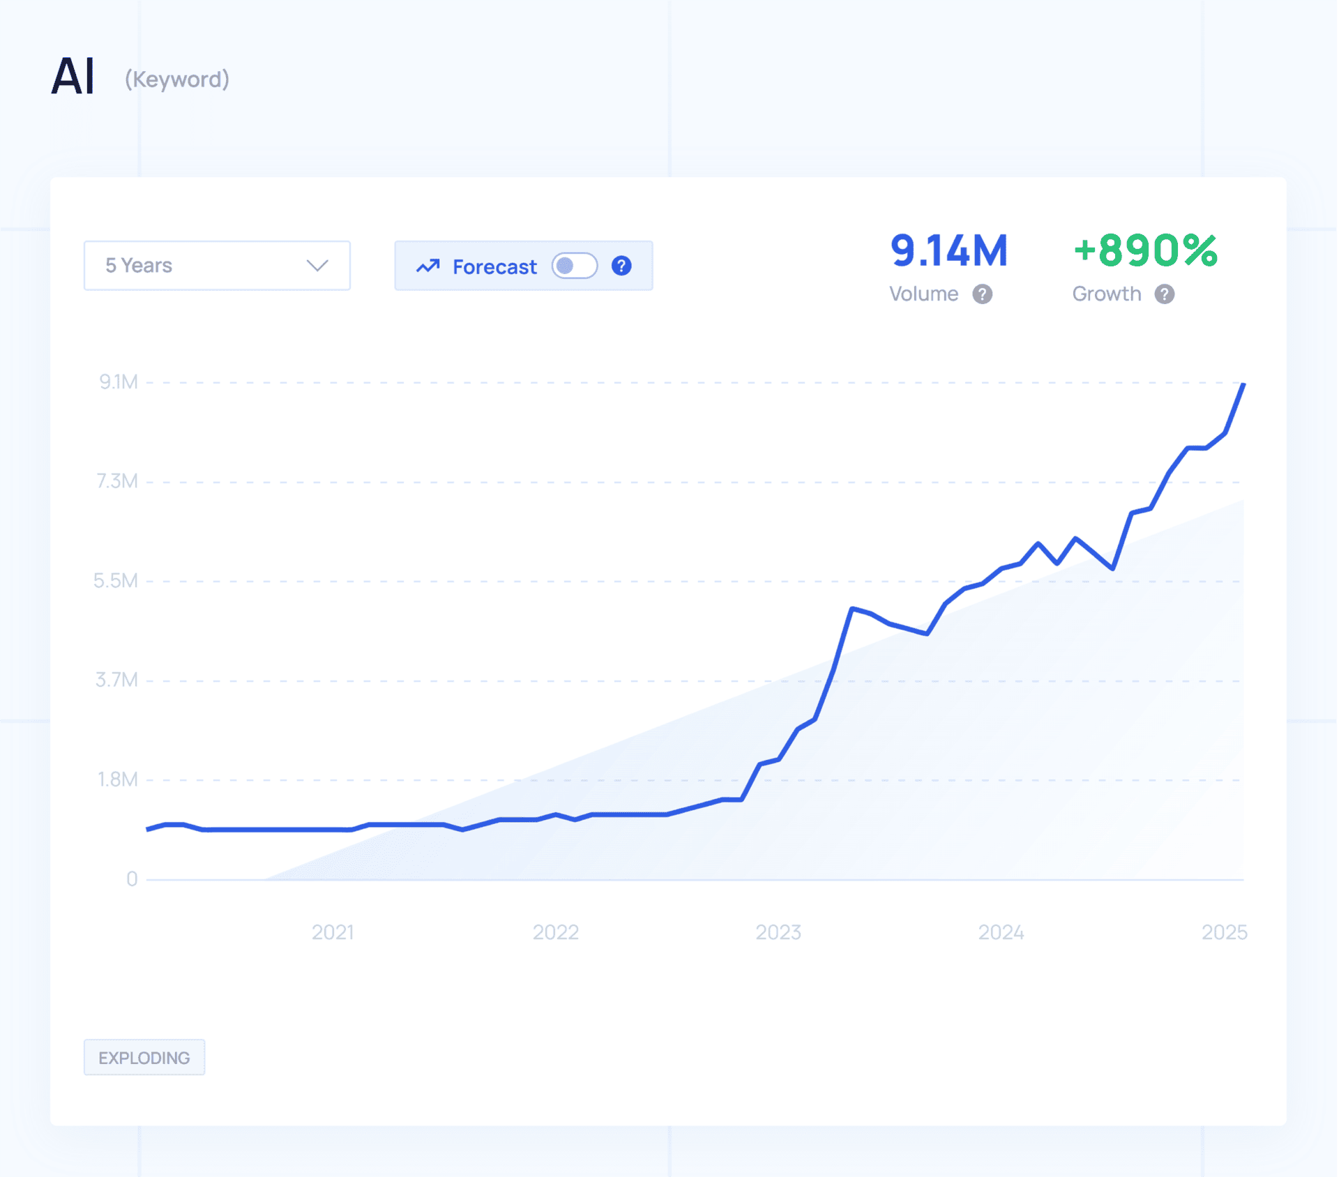Click the Growth help question mark icon
Image resolution: width=1339 pixels, height=1177 pixels.
[x=1164, y=294]
